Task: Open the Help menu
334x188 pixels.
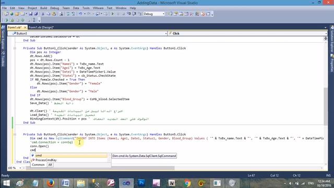Action: pyautogui.click(x=133, y=8)
